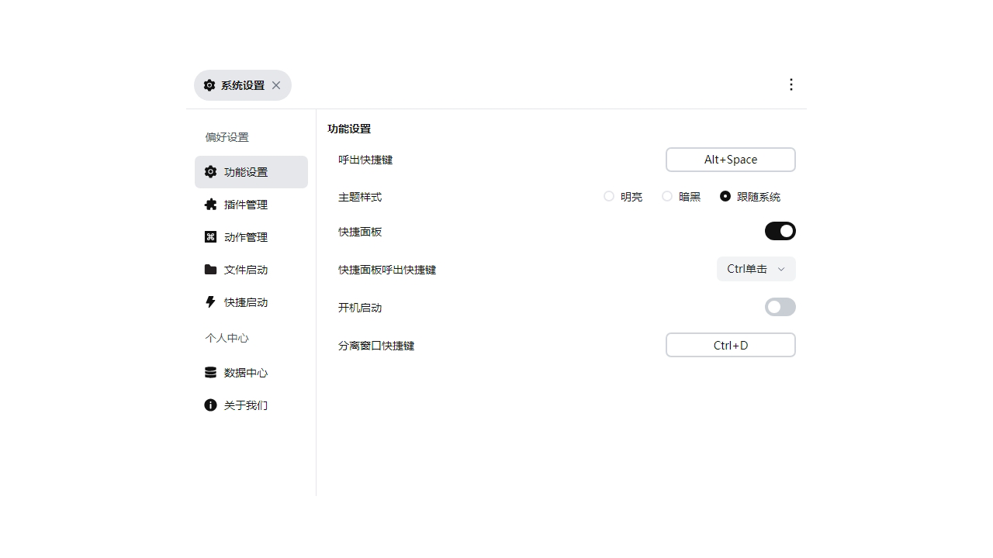Viewport: 993px width, 558px height.
Task: Select the 快捷启动 lightning icon
Action: pyautogui.click(x=210, y=301)
